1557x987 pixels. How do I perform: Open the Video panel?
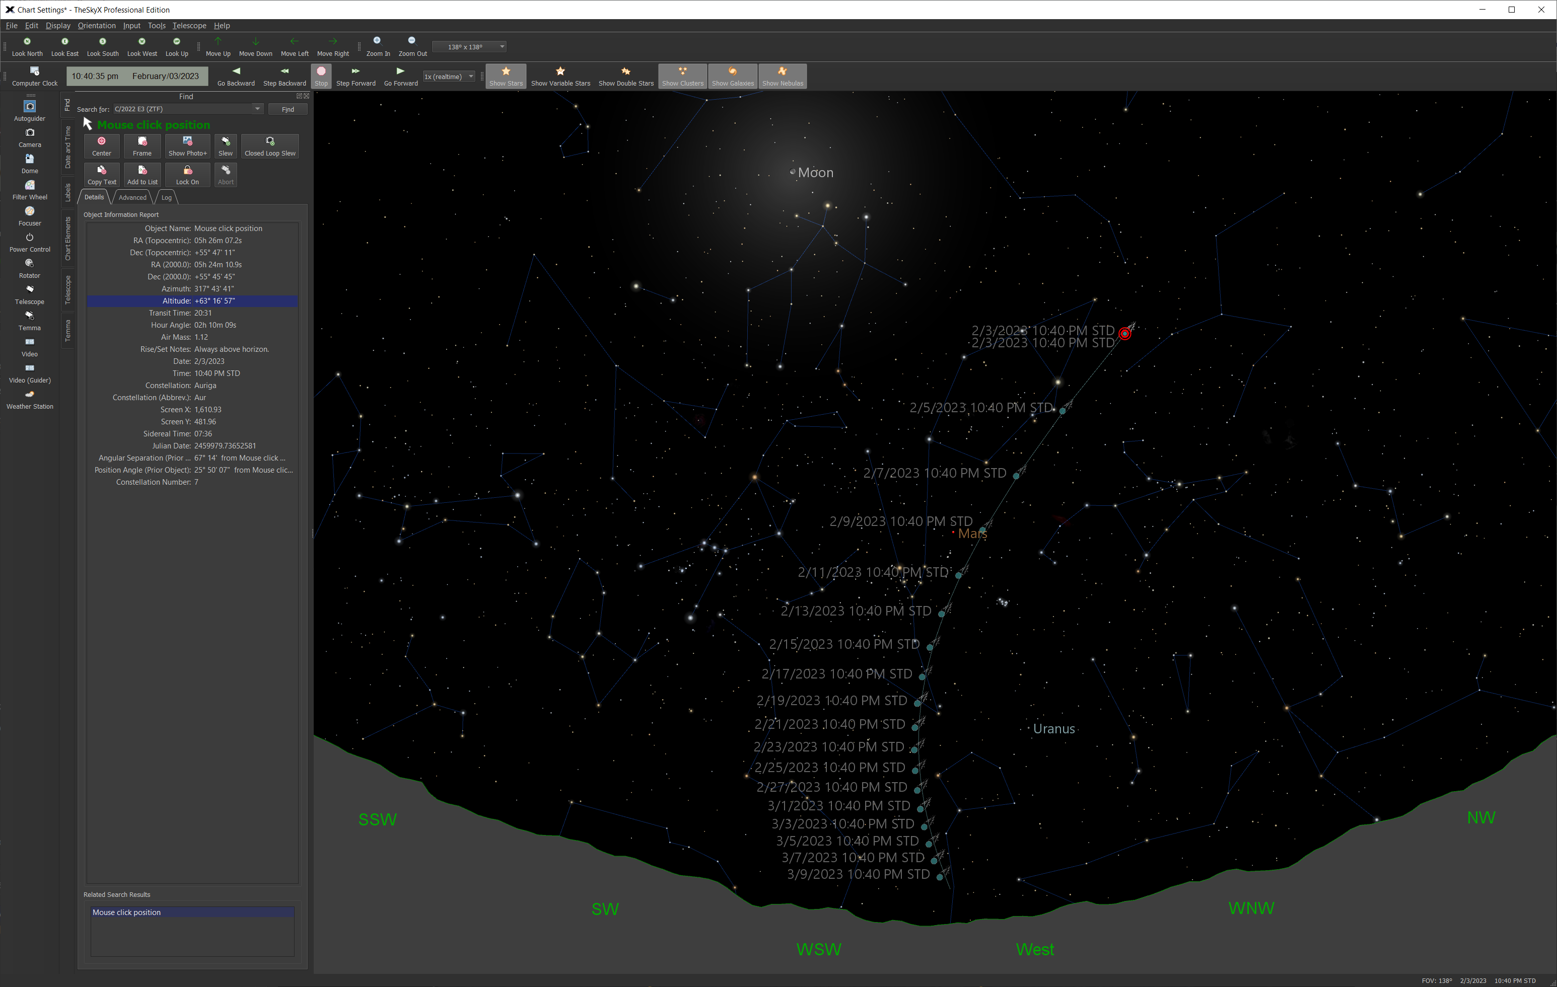(30, 346)
